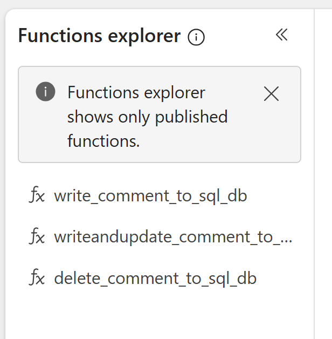Dismiss the published functions notice
332x339 pixels.
click(271, 94)
